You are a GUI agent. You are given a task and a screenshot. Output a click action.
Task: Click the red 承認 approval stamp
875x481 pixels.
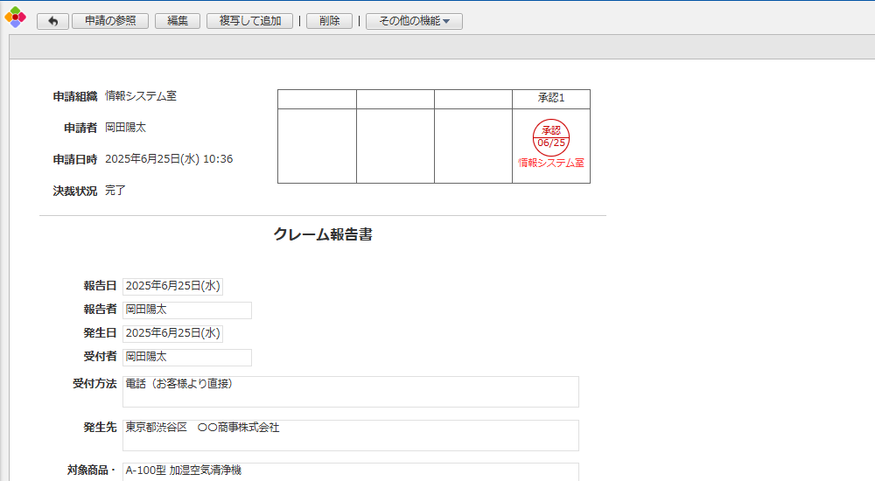pos(551,136)
